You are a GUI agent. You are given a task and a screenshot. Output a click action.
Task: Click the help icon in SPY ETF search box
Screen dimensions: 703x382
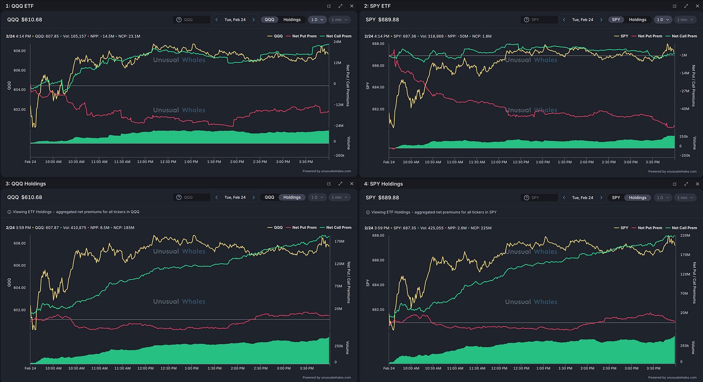(526, 20)
